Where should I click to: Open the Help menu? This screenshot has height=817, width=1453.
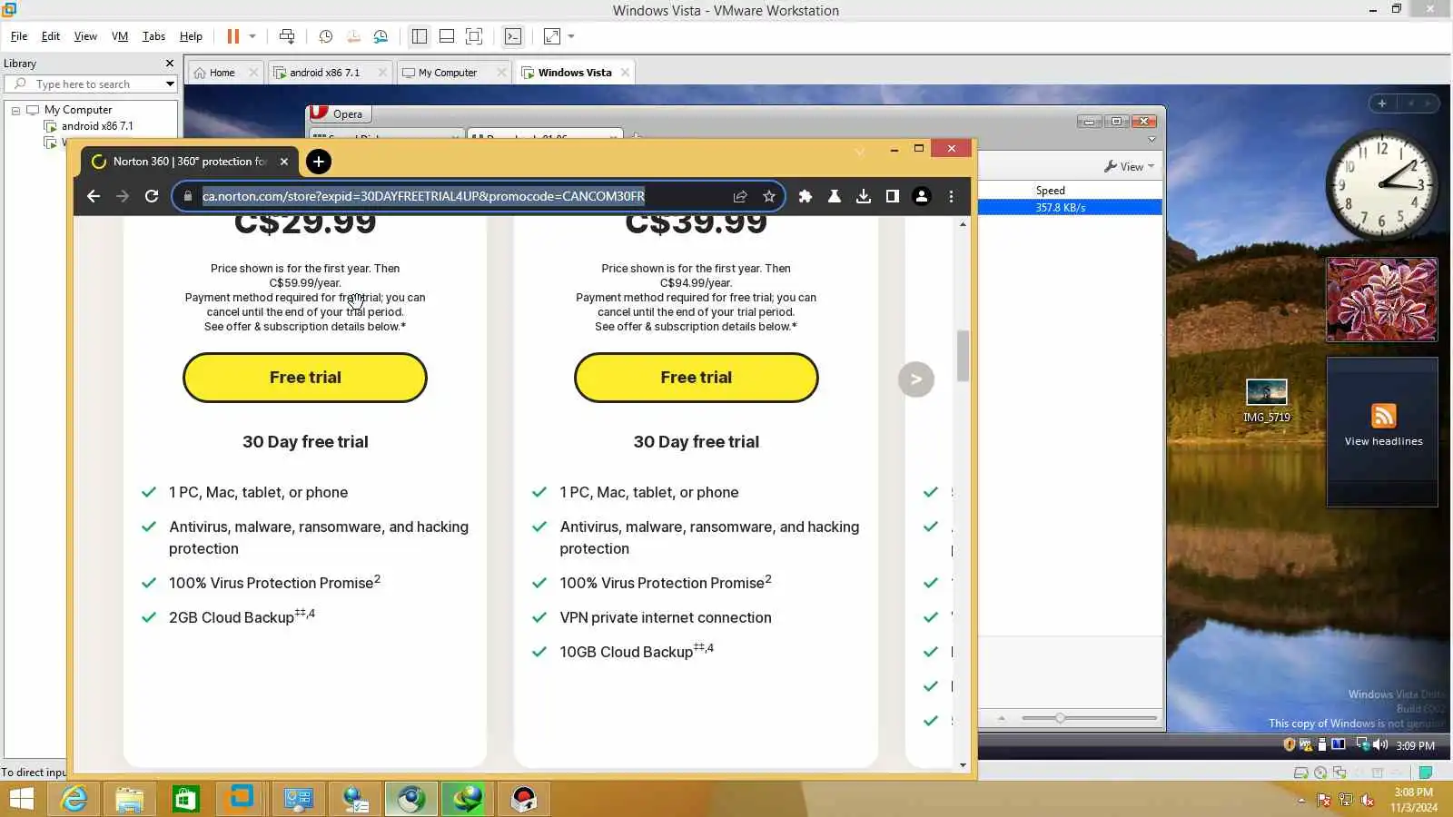[x=191, y=36]
